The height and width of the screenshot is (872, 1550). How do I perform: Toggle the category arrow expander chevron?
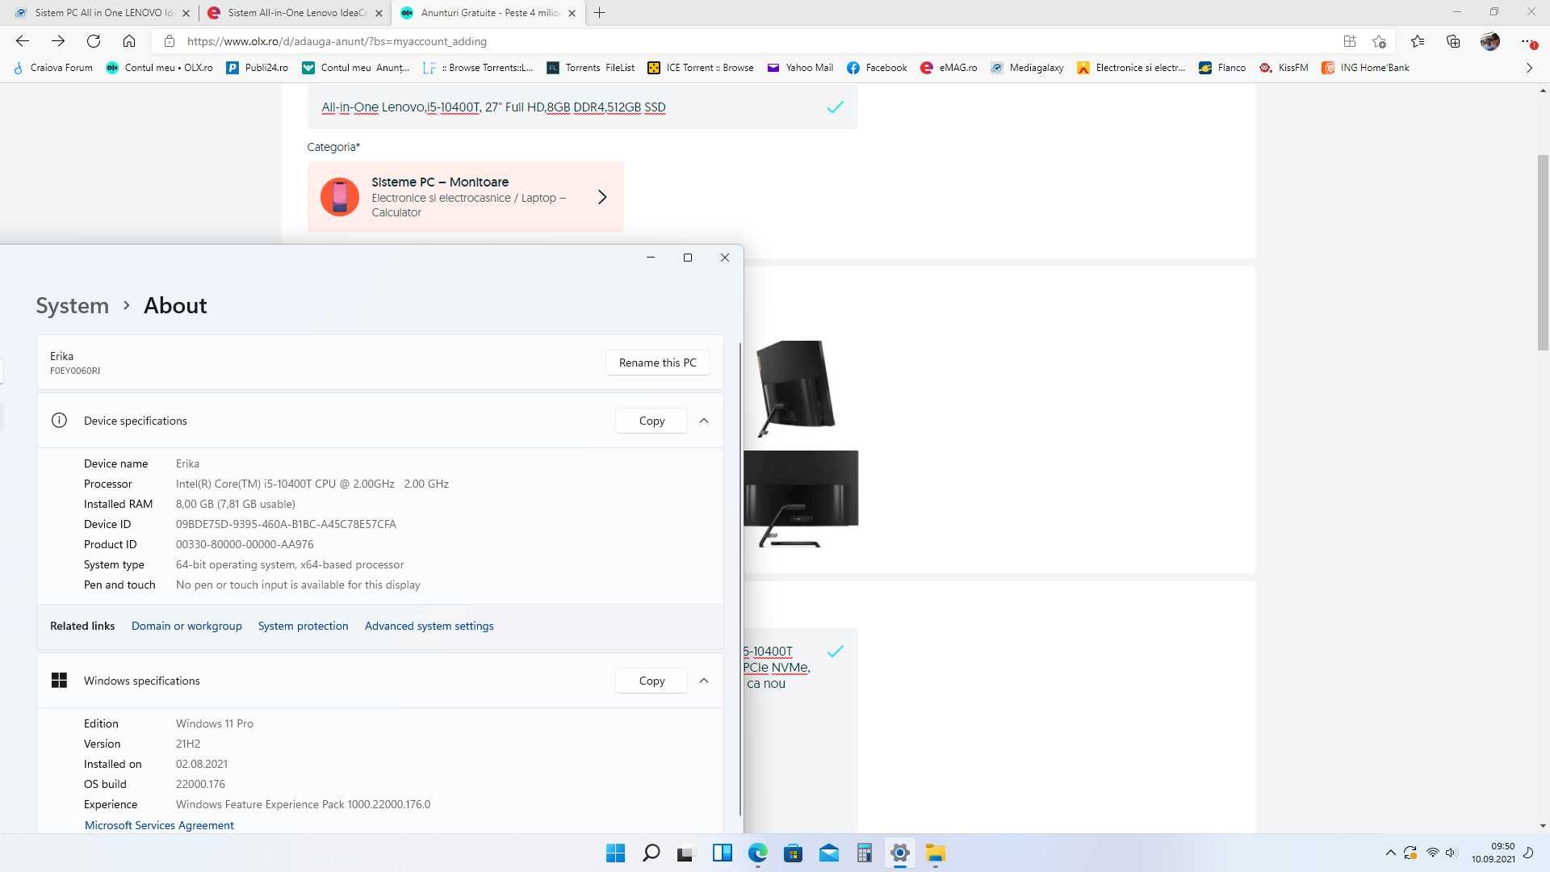[601, 197]
